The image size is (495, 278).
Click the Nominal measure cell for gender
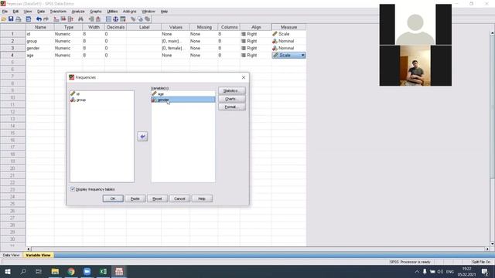pyautogui.click(x=288, y=48)
